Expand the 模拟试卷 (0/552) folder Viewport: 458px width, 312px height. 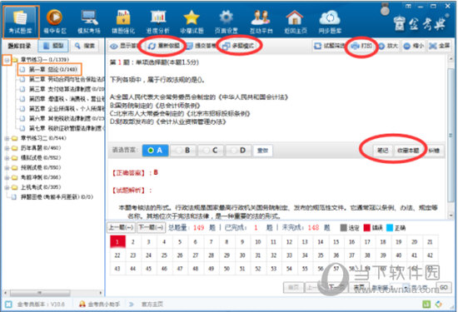[7, 158]
